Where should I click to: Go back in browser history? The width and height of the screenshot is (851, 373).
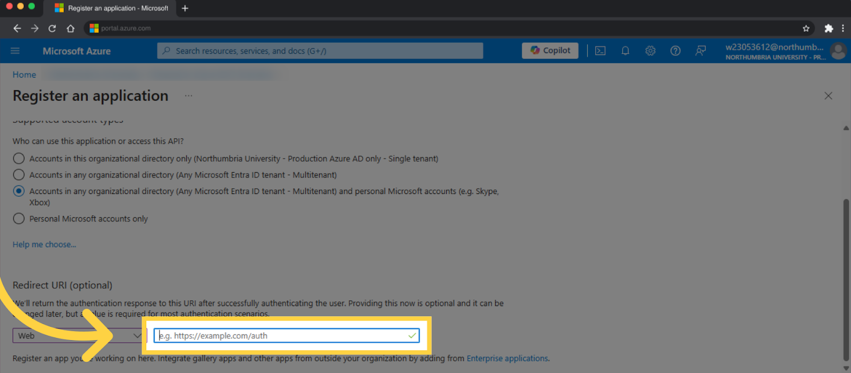click(17, 28)
